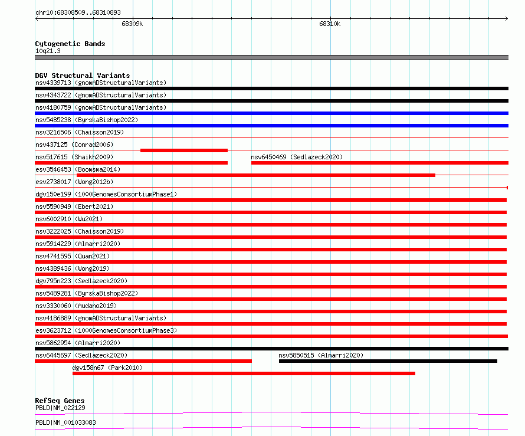Click the magenta PBLD|NM_022129 transcript line

click(271, 413)
